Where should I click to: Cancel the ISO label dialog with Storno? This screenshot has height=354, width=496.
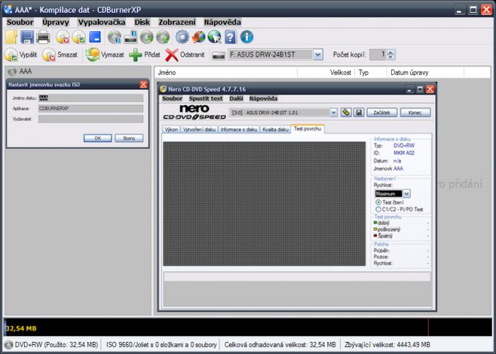coord(129,138)
